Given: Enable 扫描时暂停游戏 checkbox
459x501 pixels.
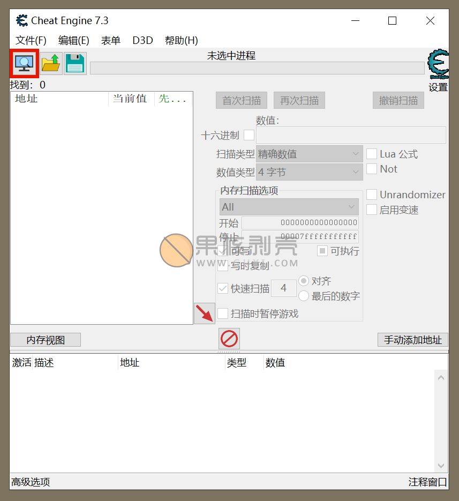Looking at the screenshot, I should tap(223, 313).
